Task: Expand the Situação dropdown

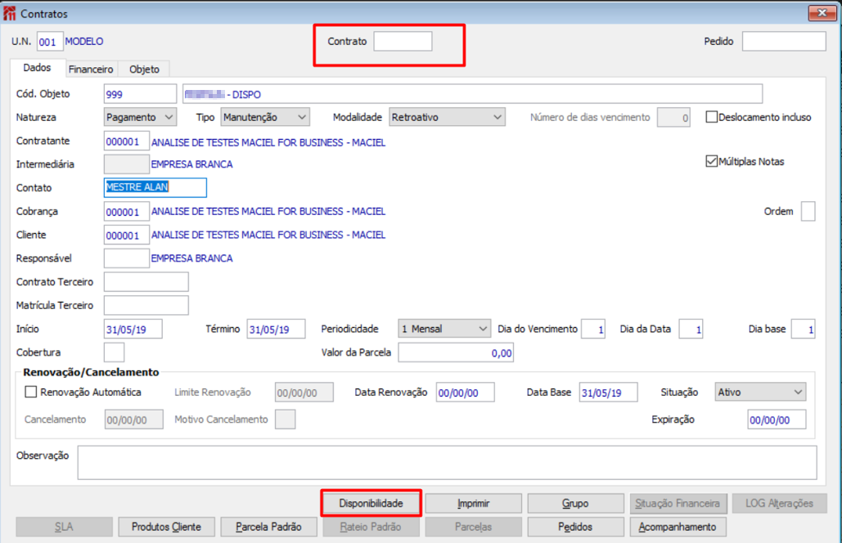Action: point(760,393)
